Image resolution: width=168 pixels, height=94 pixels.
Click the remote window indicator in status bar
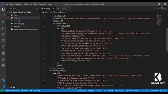2,91
